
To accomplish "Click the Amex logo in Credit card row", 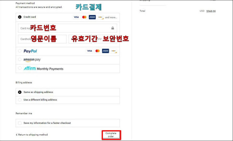I will pos(92,17).
